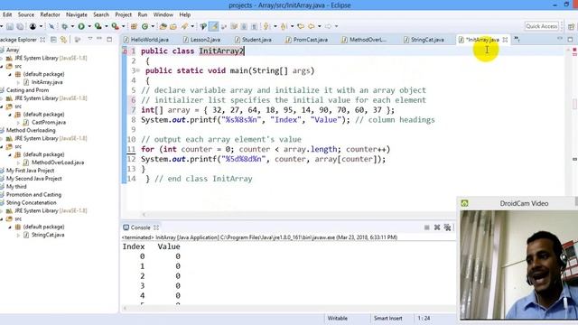Screen dimensions: 578x325
Task: Open the Source menu
Action: pyautogui.click(x=26, y=14)
